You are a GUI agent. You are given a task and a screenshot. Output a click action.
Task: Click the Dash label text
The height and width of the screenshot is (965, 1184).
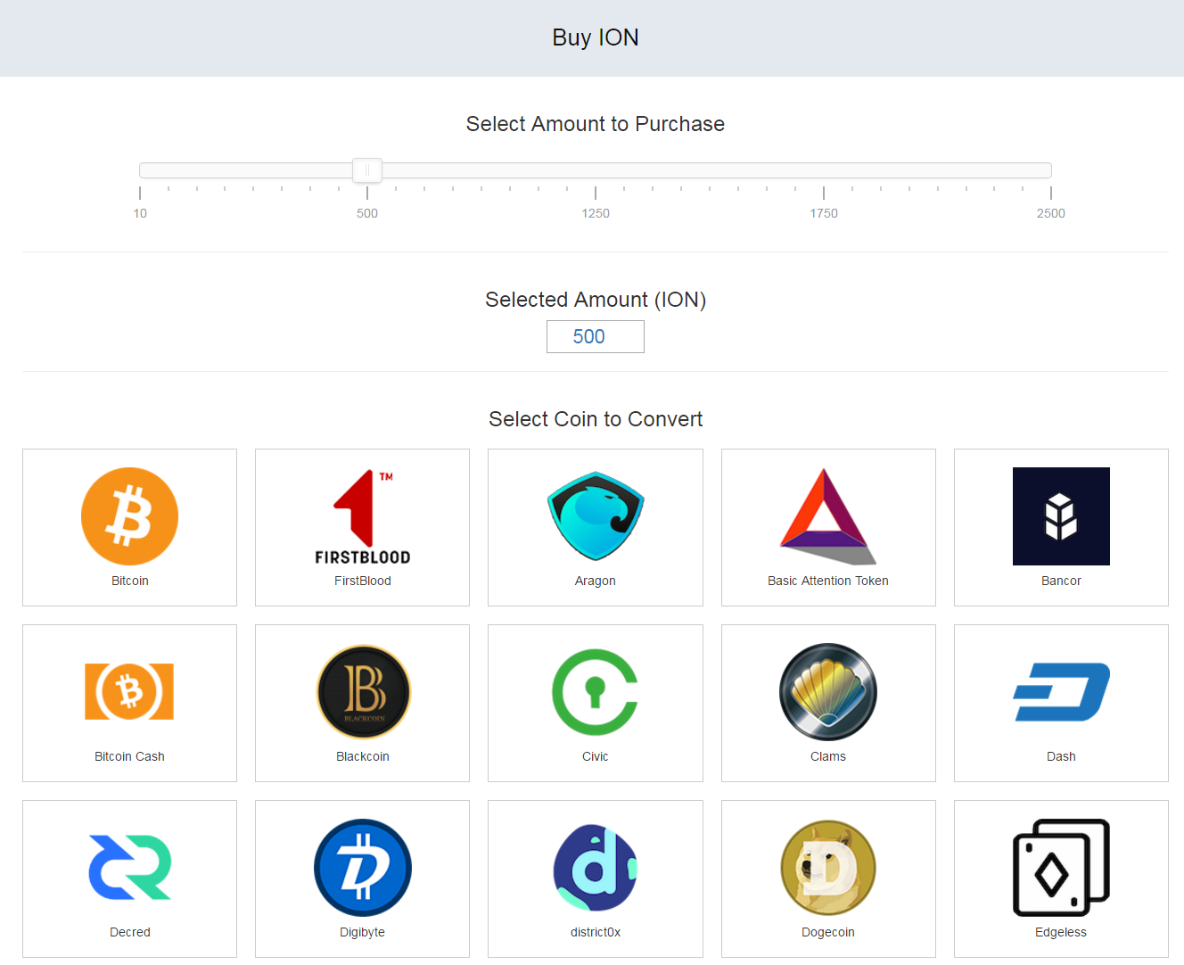[1061, 756]
